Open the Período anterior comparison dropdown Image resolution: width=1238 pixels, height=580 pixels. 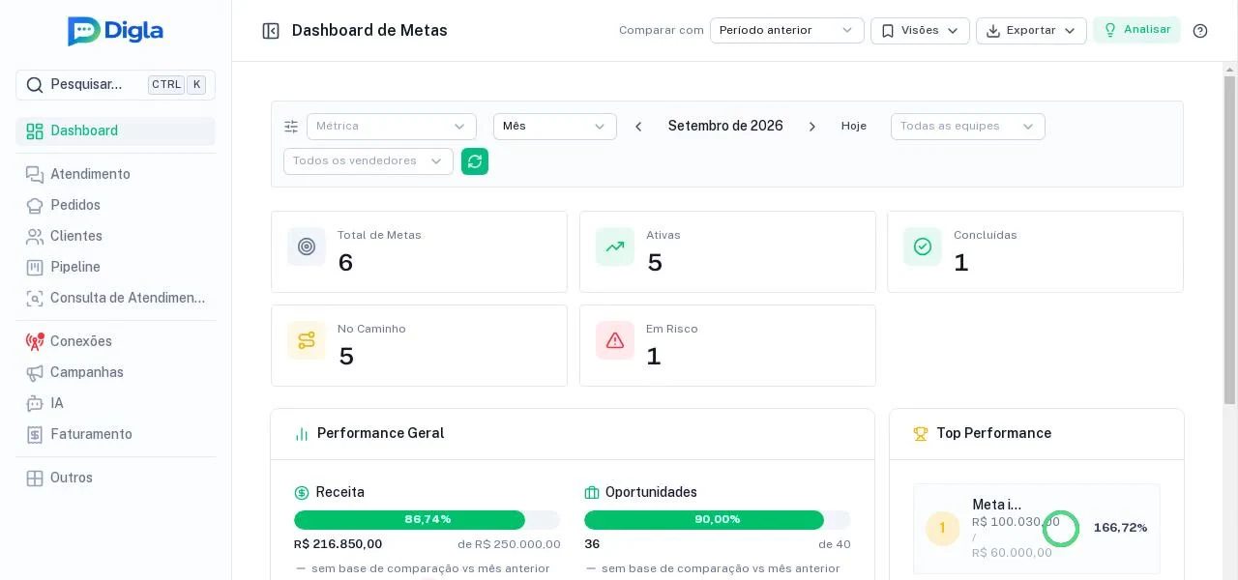[787, 31]
